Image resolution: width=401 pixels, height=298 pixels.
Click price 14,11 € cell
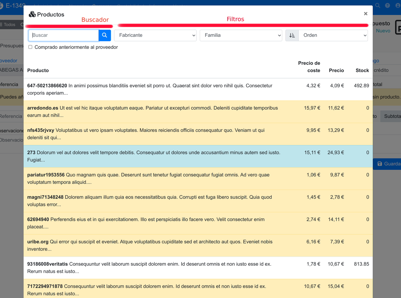point(336,219)
